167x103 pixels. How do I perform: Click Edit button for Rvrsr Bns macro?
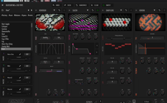coord(27,54)
